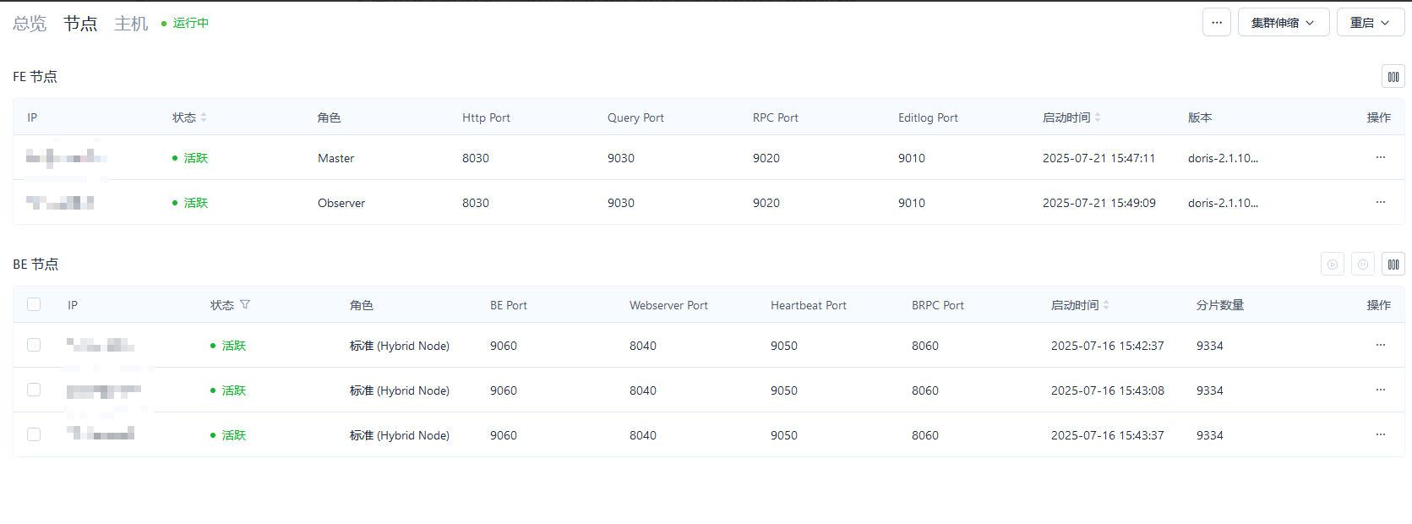Open actions for BE node started 15:43:37
The width and height of the screenshot is (1412, 524).
tap(1380, 434)
